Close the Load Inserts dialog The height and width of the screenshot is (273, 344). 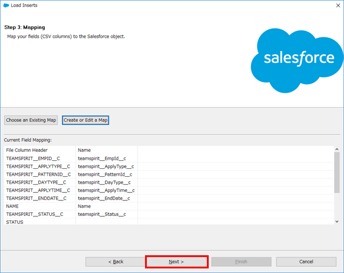point(338,6)
